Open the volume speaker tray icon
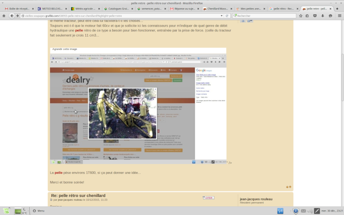 point(310,211)
